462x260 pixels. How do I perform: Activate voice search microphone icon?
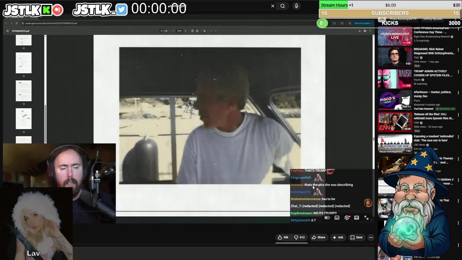pos(296,6)
